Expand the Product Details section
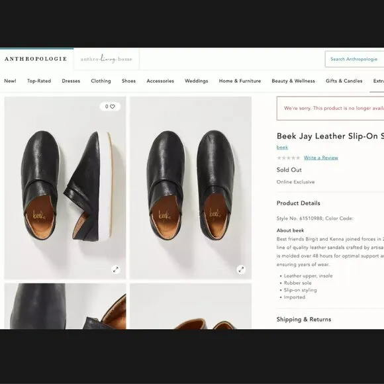This screenshot has width=384, height=384. coord(299,203)
